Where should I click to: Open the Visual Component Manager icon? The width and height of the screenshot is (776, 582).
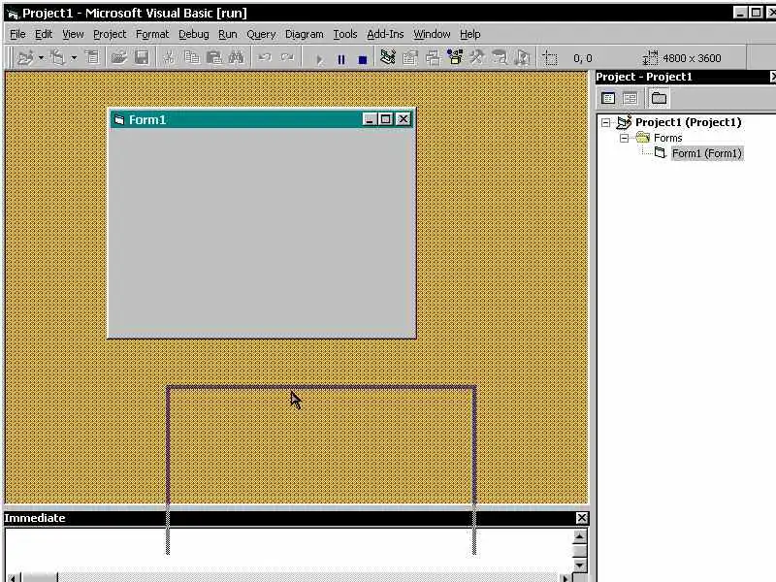(x=522, y=58)
